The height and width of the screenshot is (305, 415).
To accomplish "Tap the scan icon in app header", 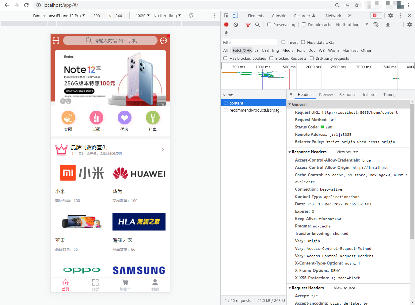I will [x=56, y=40].
